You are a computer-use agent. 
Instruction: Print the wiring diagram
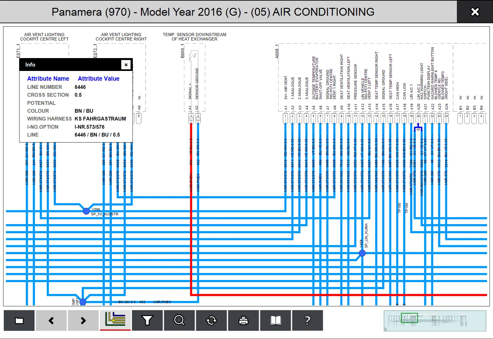point(243,320)
